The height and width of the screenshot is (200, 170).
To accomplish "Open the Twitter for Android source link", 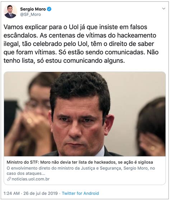I will click(80, 193).
